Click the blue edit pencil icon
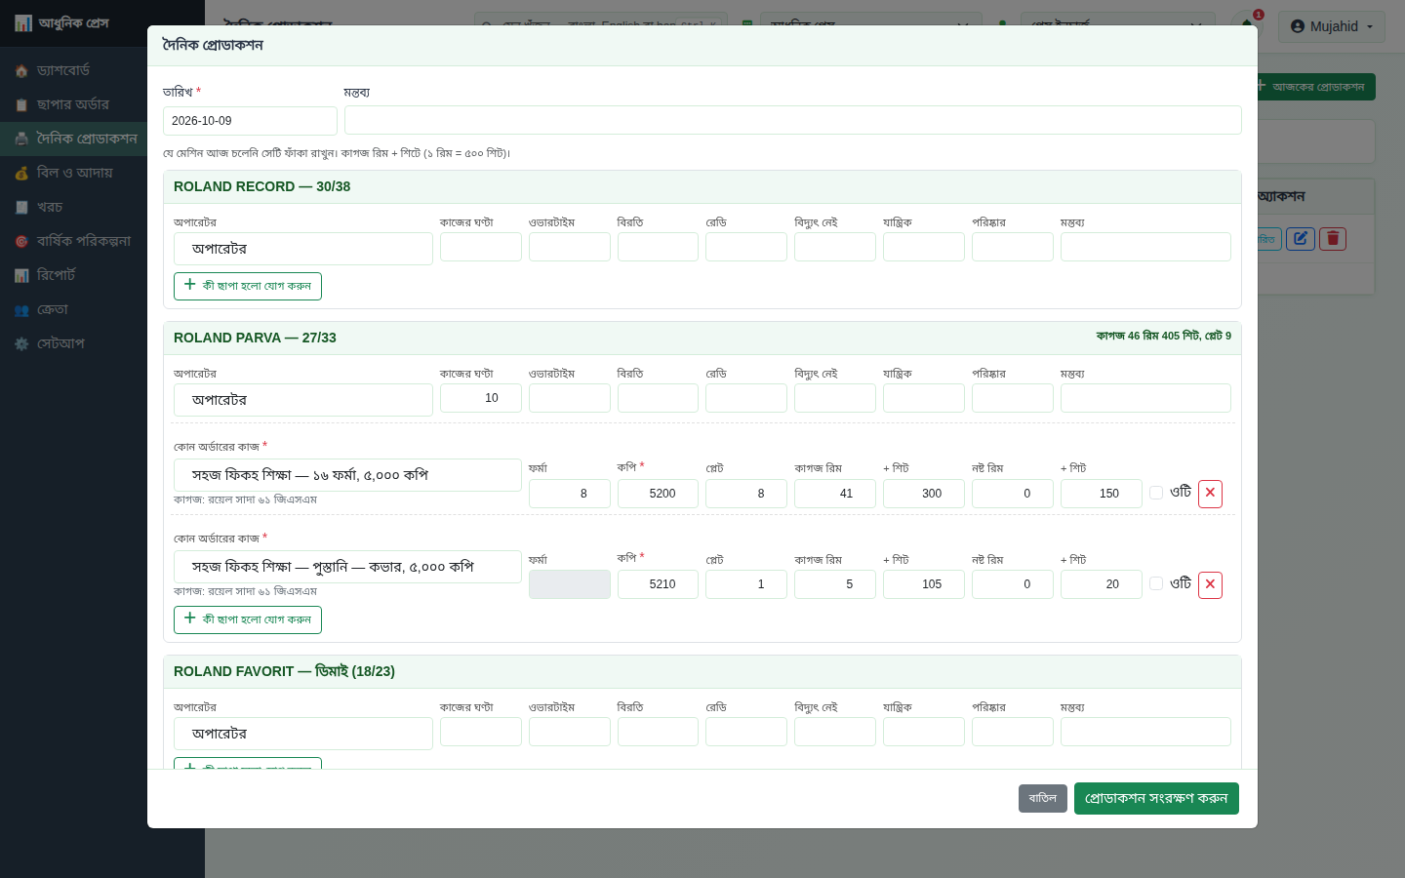The image size is (1405, 878). point(1301,238)
